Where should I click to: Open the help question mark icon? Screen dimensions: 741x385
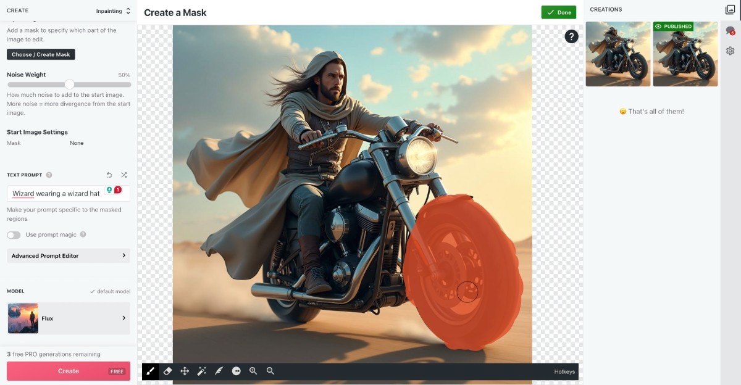pyautogui.click(x=571, y=36)
